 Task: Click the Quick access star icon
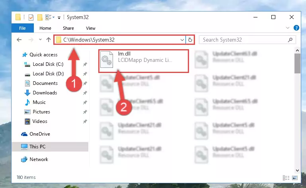(x=25, y=55)
